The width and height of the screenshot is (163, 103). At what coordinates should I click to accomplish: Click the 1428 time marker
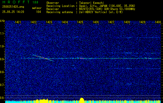tap(127, 22)
